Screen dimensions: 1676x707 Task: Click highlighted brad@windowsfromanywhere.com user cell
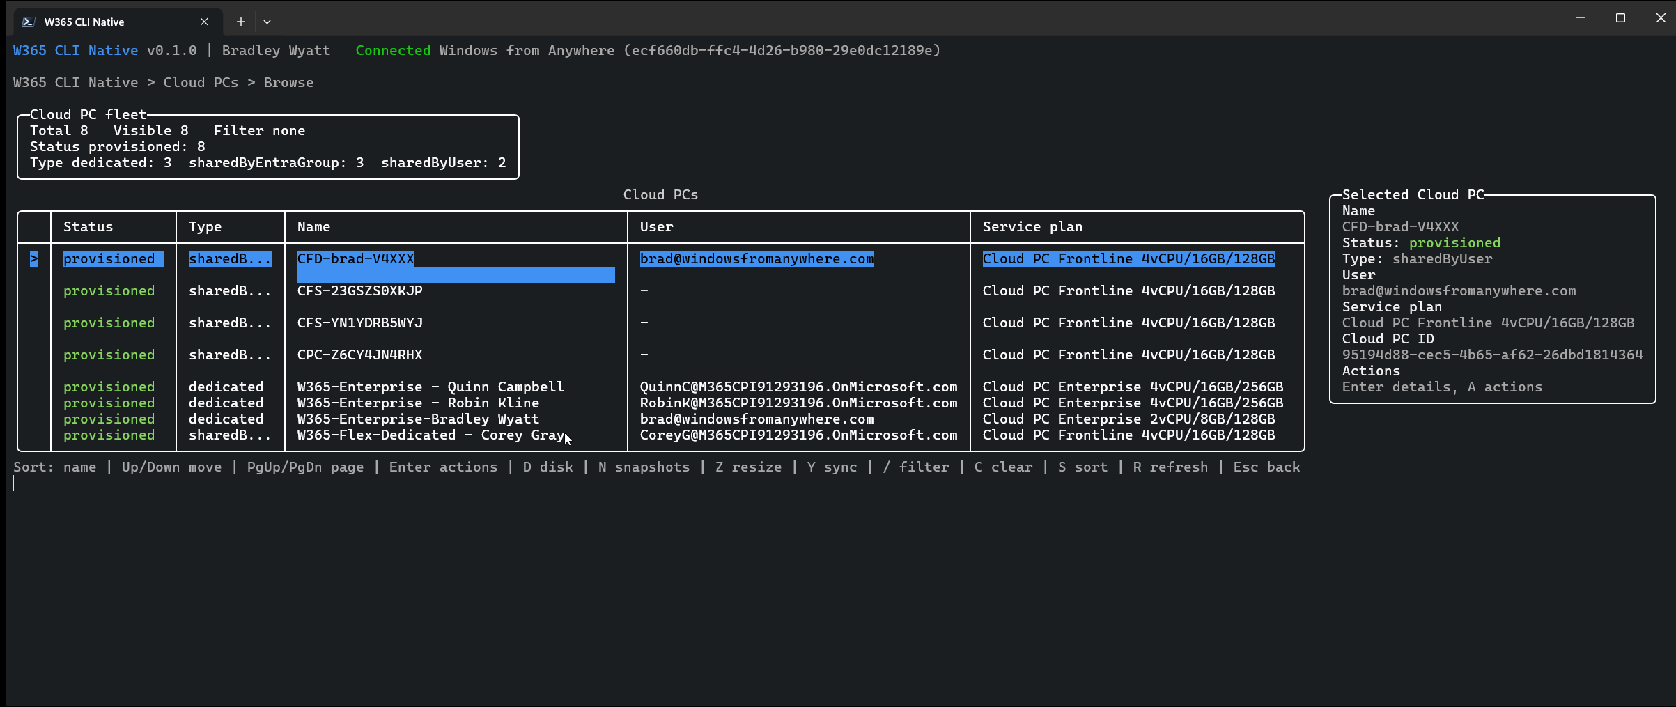pos(756,259)
